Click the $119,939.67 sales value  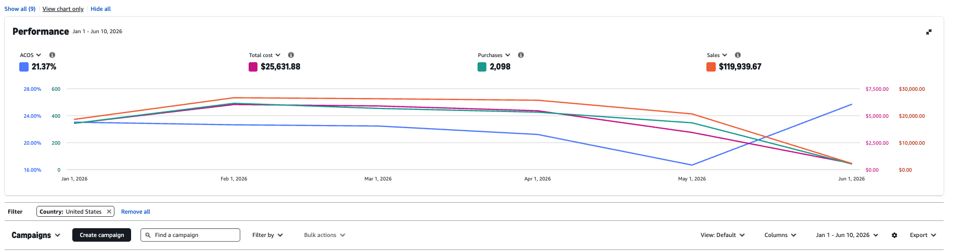tap(740, 67)
